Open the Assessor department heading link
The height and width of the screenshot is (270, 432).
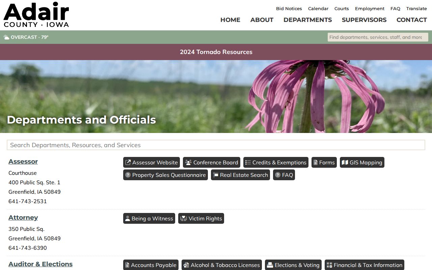23,162
